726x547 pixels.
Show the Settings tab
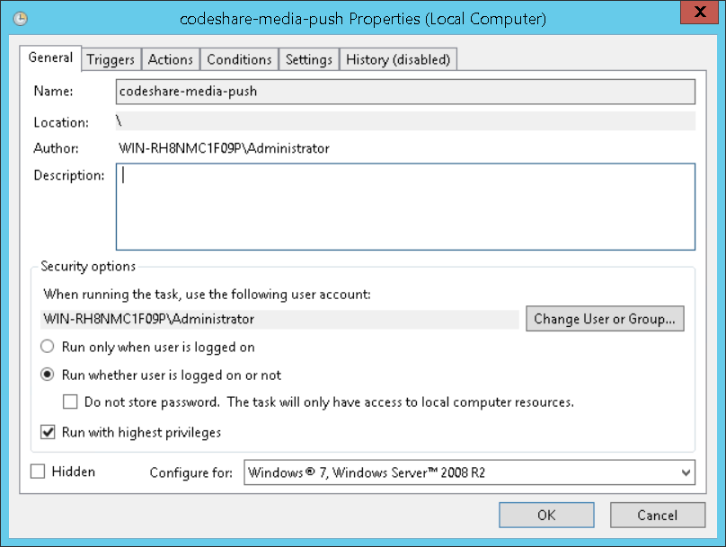309,59
